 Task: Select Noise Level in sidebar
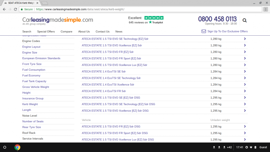pos(30,116)
